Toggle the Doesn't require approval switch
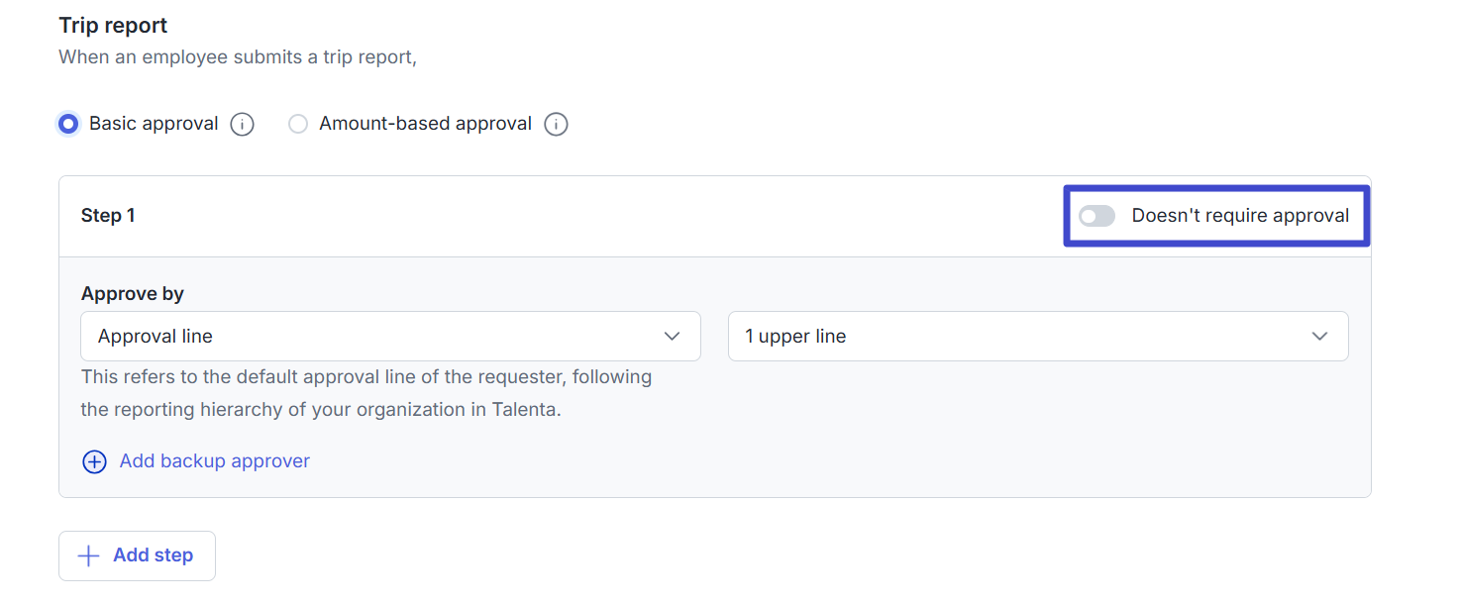1460x604 pixels. [1096, 216]
